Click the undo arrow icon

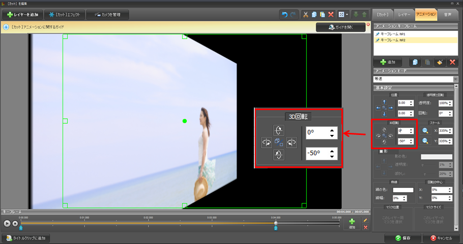(x=284, y=15)
